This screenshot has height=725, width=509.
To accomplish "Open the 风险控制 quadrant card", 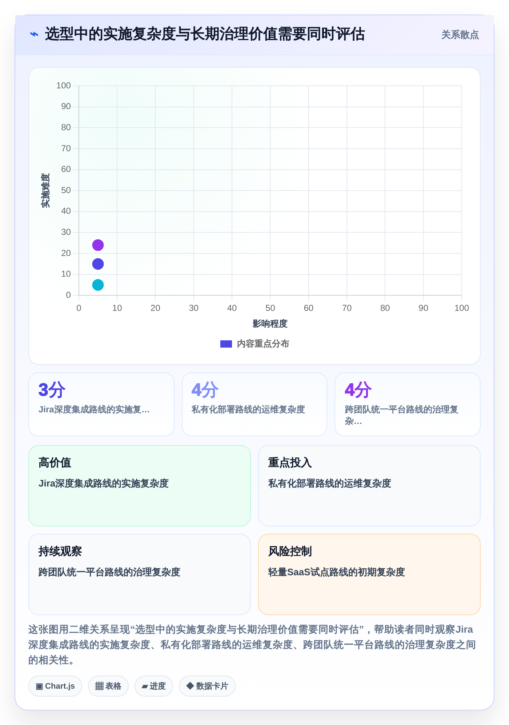I will [x=369, y=574].
